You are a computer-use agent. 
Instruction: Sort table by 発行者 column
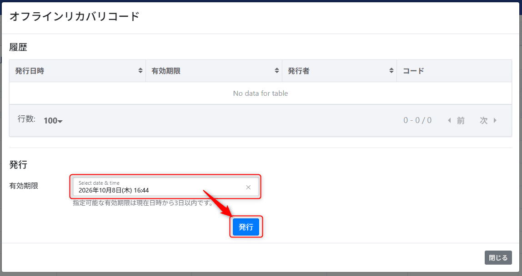[x=339, y=71]
